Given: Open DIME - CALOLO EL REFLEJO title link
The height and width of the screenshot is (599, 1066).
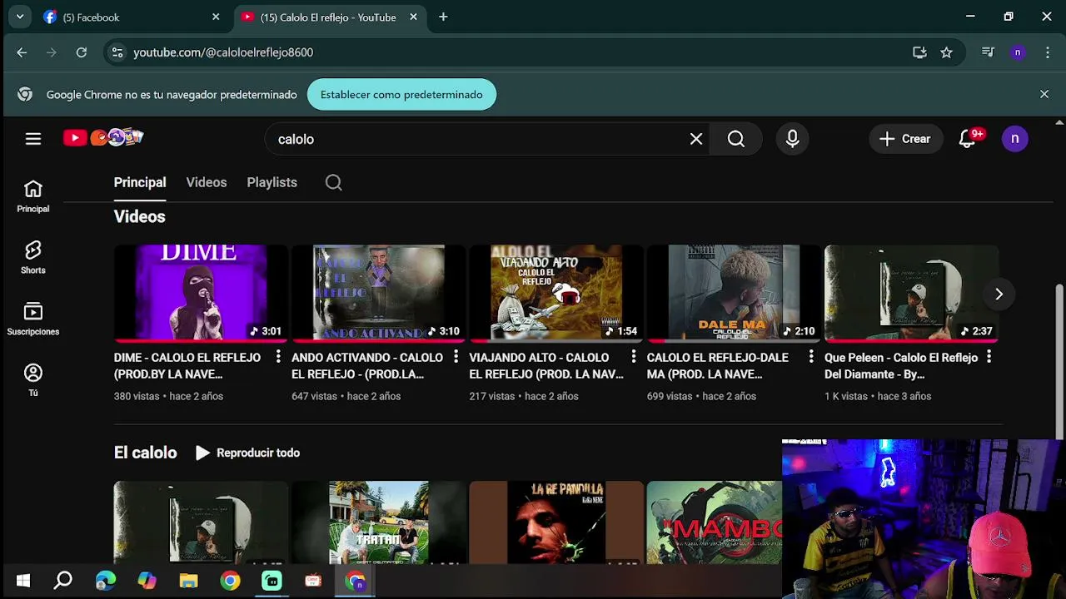Looking at the screenshot, I should [x=187, y=366].
